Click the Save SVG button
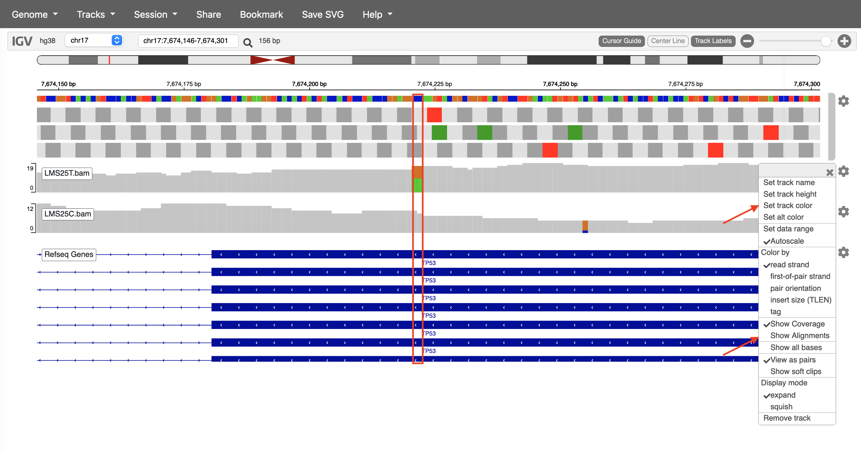861x451 pixels. pos(323,14)
